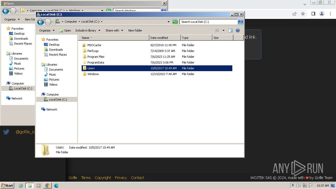
Task: Click the search magnifier in Local Disk window
Action: (240, 22)
